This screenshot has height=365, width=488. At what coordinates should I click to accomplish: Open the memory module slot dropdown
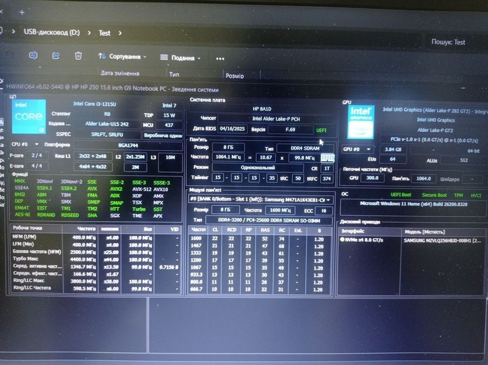(x=260, y=199)
